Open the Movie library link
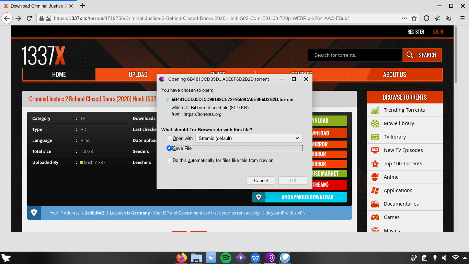Image resolution: width=469 pixels, height=264 pixels. (399, 123)
